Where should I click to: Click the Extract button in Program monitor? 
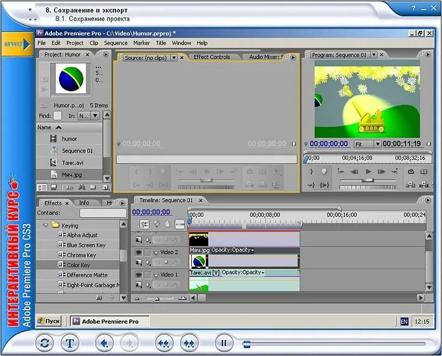pyautogui.click(x=424, y=185)
